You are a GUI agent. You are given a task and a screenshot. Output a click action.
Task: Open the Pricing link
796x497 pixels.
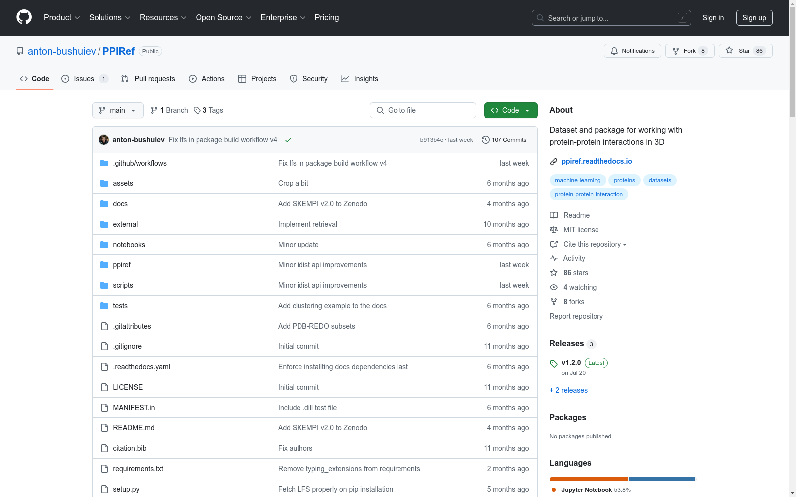pos(327,17)
